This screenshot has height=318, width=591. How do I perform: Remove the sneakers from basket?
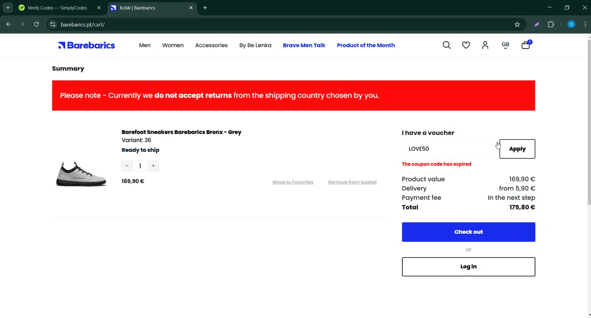click(352, 182)
